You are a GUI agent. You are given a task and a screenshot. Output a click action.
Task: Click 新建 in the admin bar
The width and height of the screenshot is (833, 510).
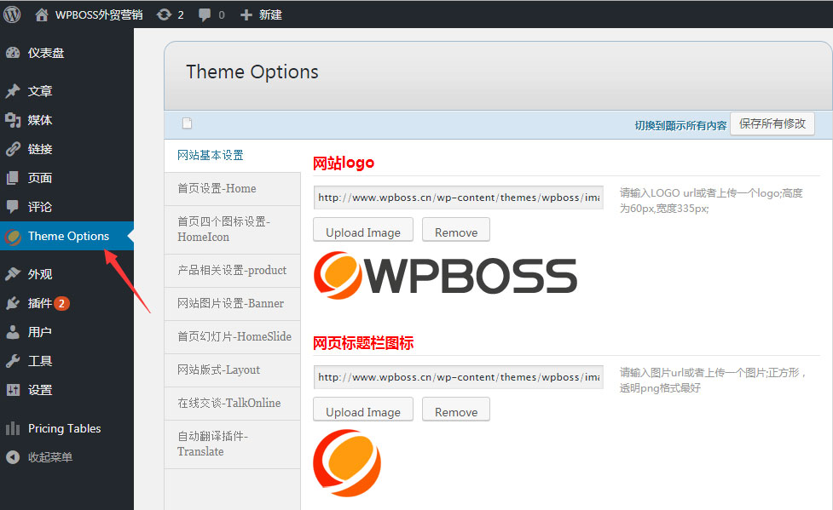tap(270, 14)
